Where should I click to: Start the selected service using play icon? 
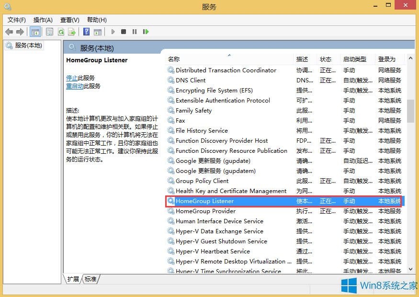112,32
